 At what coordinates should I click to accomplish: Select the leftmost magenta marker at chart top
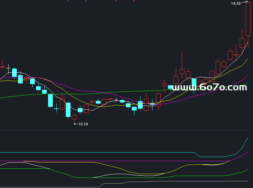coord(68,1)
